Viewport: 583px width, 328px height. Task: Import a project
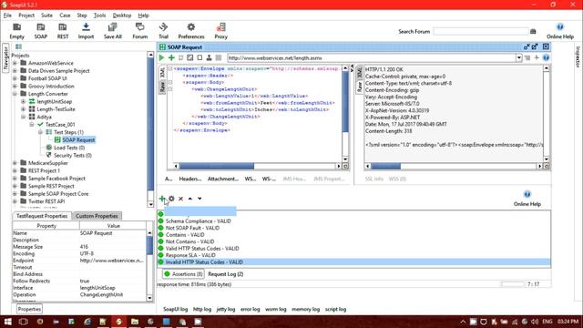(86, 31)
